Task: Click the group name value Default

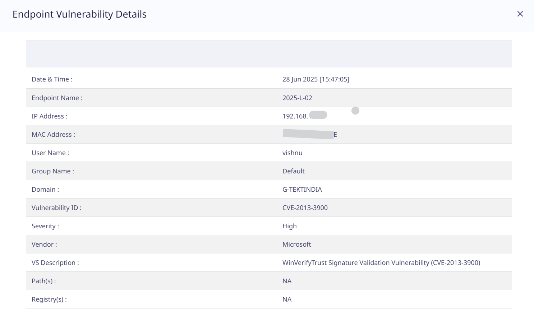Action: click(294, 171)
